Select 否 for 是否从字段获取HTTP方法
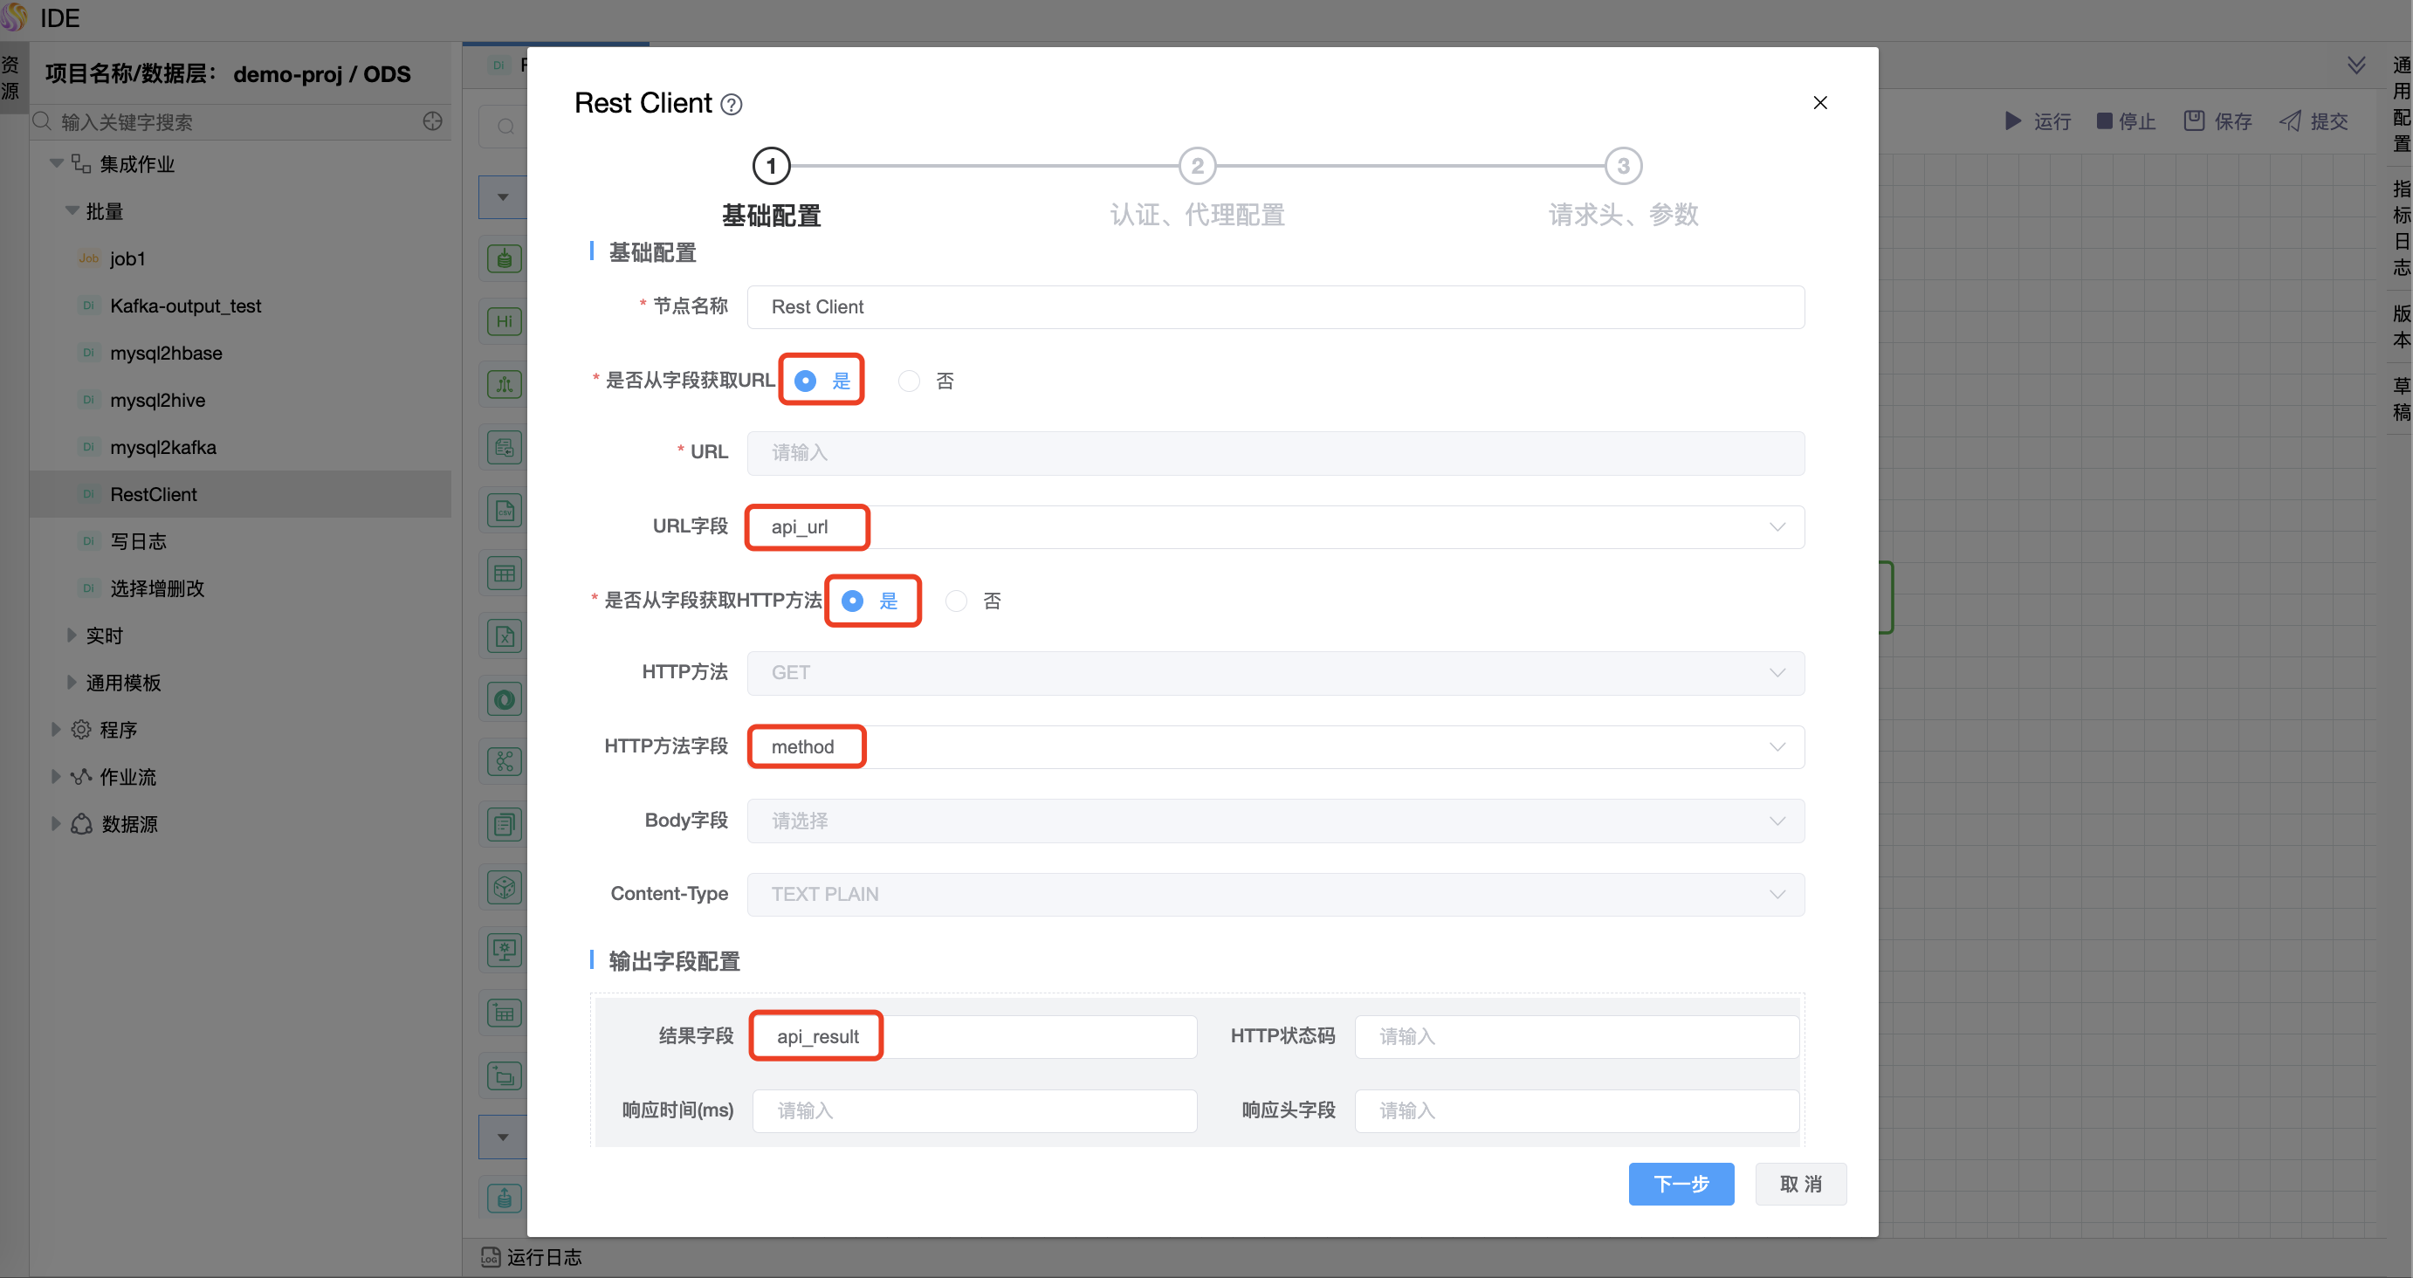This screenshot has width=2413, height=1278. pos(955,601)
